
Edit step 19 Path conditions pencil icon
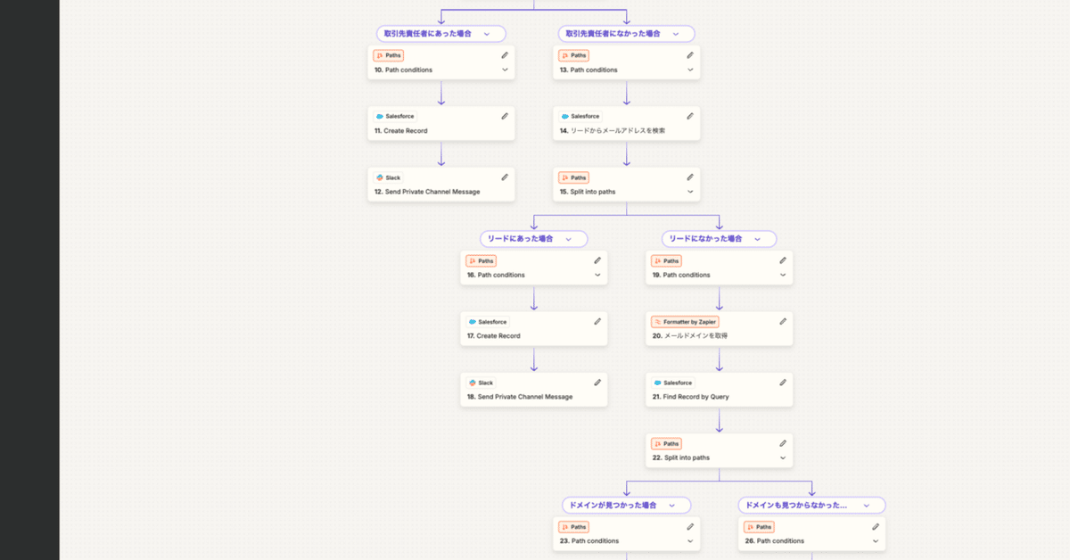[783, 260]
